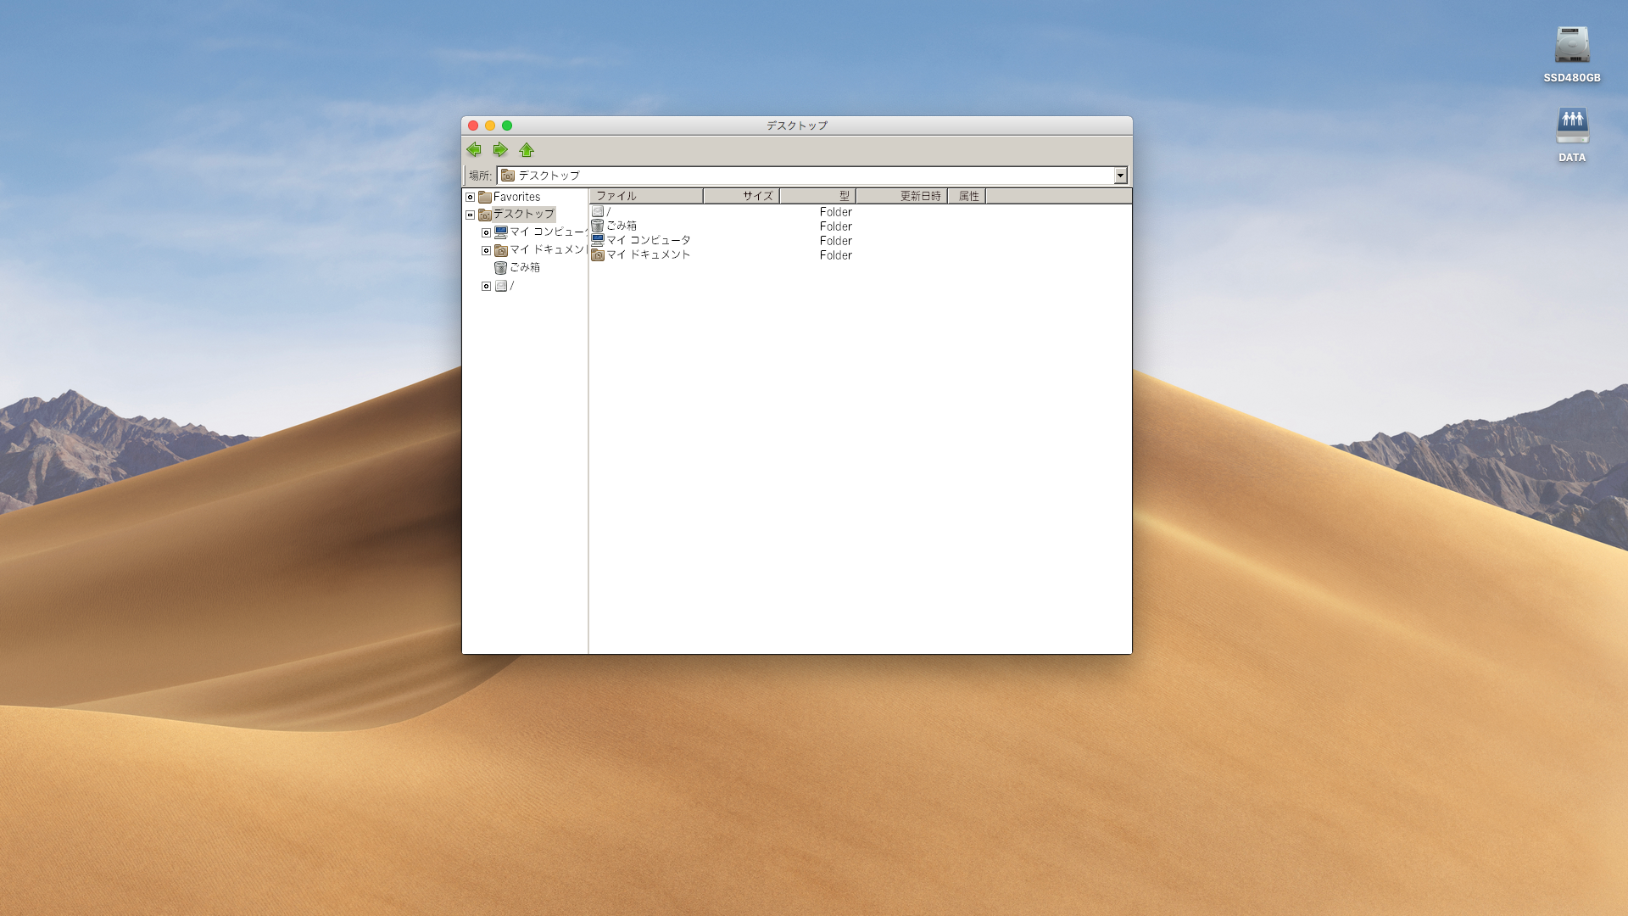Select ごみ箱 in the folder tree
This screenshot has height=916, width=1628.
tap(524, 267)
